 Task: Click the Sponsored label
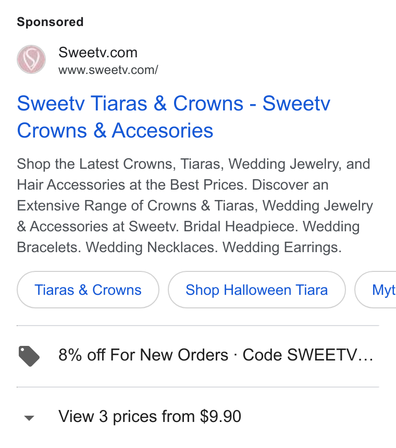point(51,22)
